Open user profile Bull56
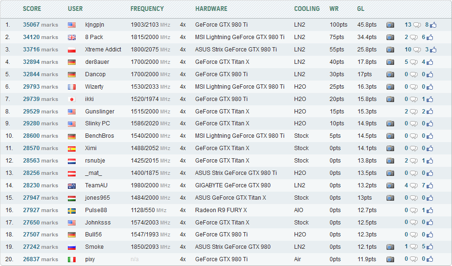452x266 pixels. (93, 235)
